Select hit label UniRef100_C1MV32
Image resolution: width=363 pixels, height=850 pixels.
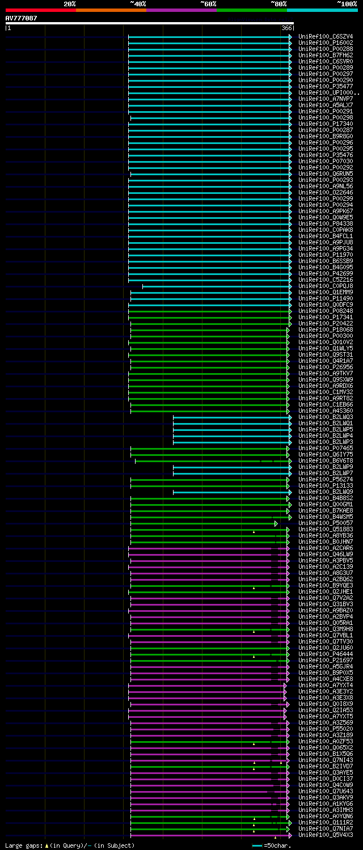[x=326, y=392]
